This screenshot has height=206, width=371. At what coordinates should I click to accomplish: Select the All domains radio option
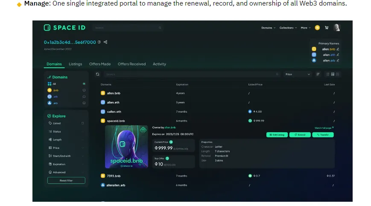(84, 84)
